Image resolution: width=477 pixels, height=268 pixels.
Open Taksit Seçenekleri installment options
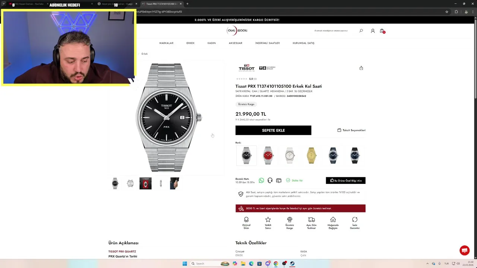351,130
